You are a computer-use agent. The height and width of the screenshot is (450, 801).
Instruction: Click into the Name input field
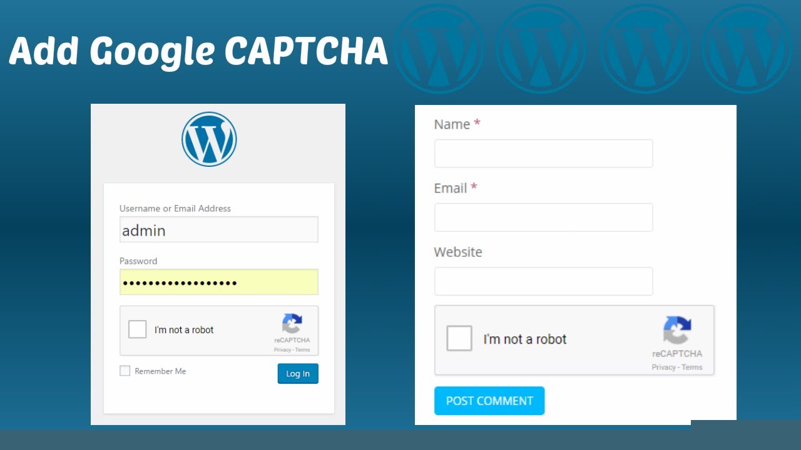coord(544,153)
